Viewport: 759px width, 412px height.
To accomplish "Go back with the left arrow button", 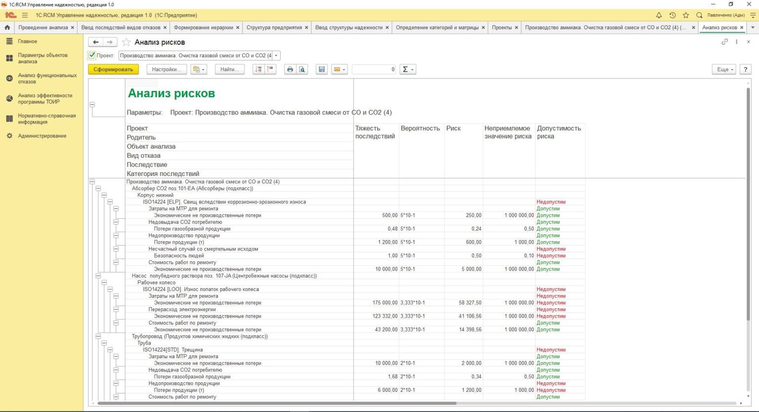I will [96, 42].
